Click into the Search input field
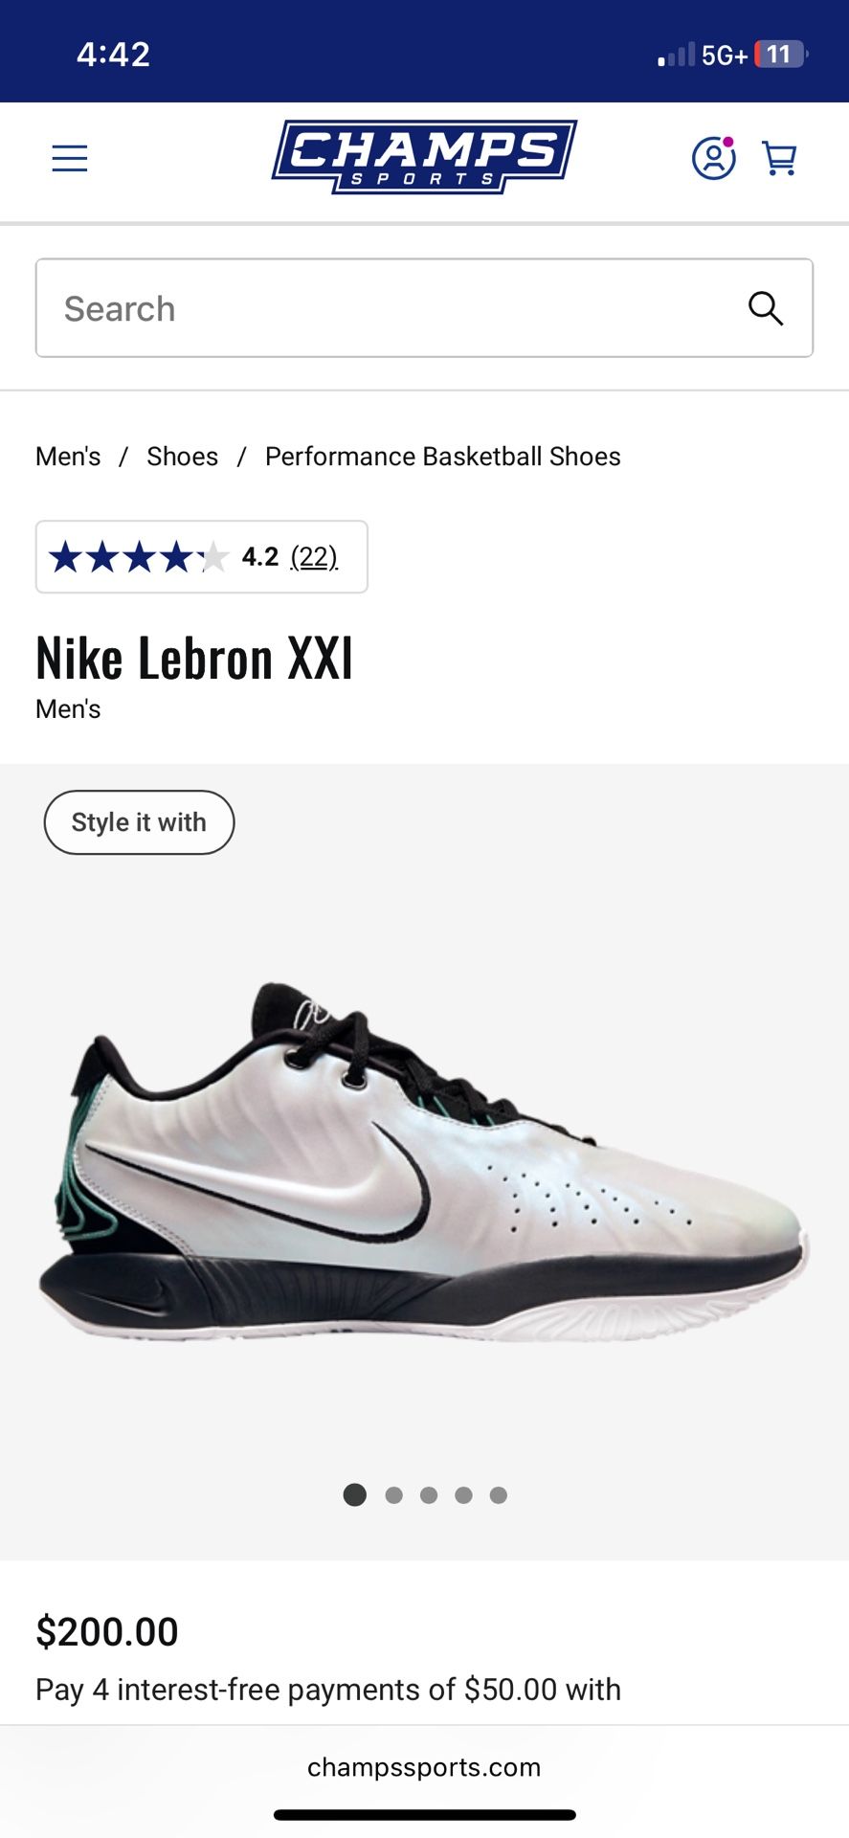 [x=424, y=308]
